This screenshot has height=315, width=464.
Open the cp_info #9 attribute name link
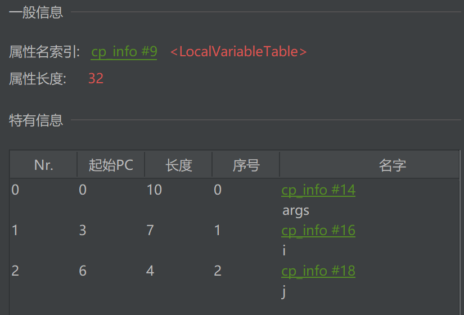tap(124, 52)
